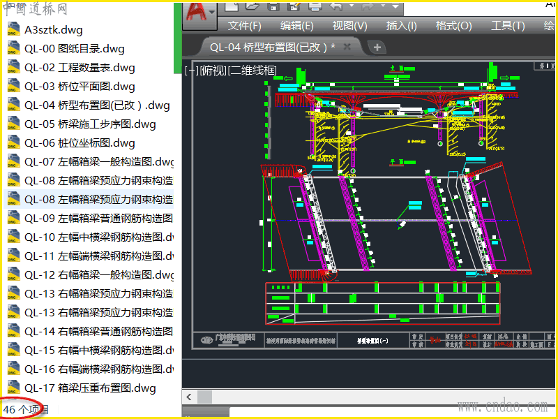Click the DWG icon of QL-07 左幅箱梁一般构造图

pos(13,161)
